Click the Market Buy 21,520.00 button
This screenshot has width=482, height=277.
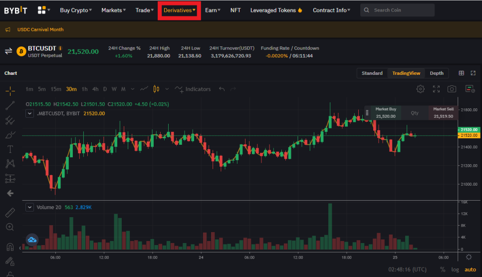386,112
